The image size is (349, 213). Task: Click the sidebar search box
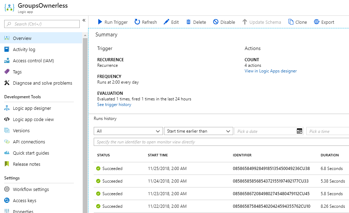(42, 24)
